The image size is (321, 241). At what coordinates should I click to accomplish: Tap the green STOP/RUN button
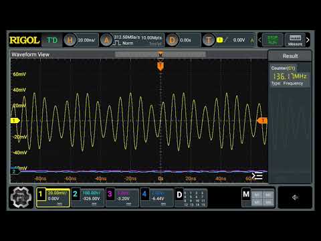(x=273, y=40)
